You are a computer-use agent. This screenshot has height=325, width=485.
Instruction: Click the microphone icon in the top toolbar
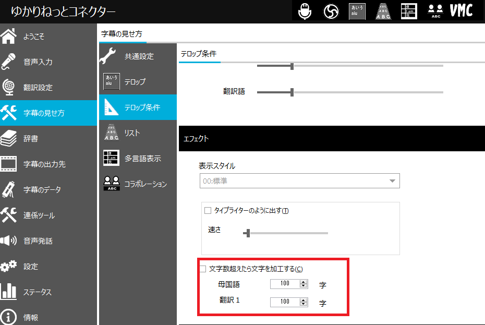tap(305, 11)
